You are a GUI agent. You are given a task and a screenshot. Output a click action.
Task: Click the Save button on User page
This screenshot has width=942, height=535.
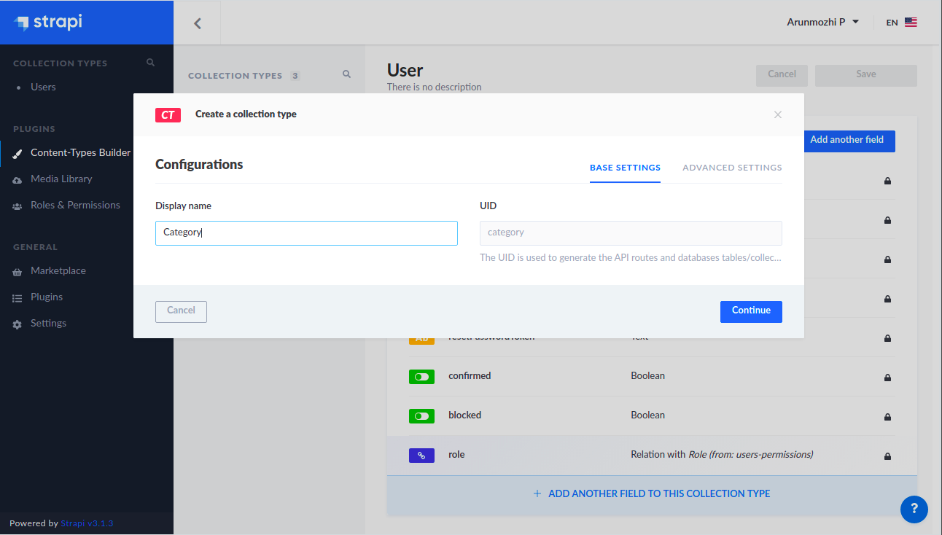866,75
